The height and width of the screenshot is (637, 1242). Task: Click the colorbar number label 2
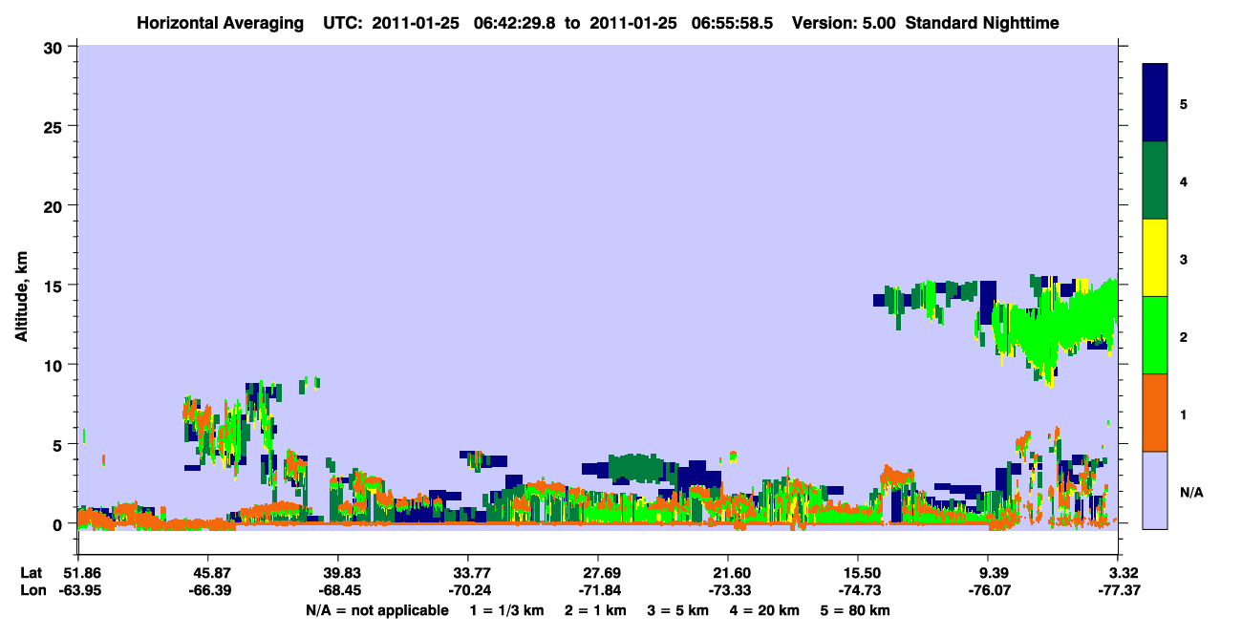(x=1184, y=337)
